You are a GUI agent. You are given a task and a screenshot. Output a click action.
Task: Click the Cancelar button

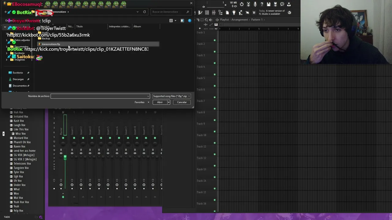[182, 102]
